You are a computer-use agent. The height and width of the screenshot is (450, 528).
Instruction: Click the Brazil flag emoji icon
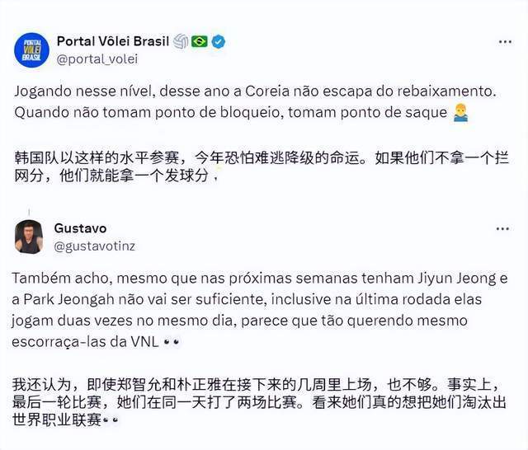point(200,42)
